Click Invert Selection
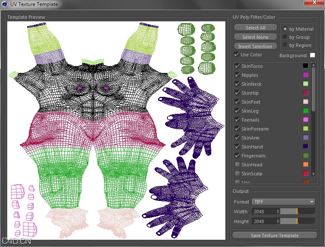The height and width of the screenshot is (247, 325). [255, 46]
